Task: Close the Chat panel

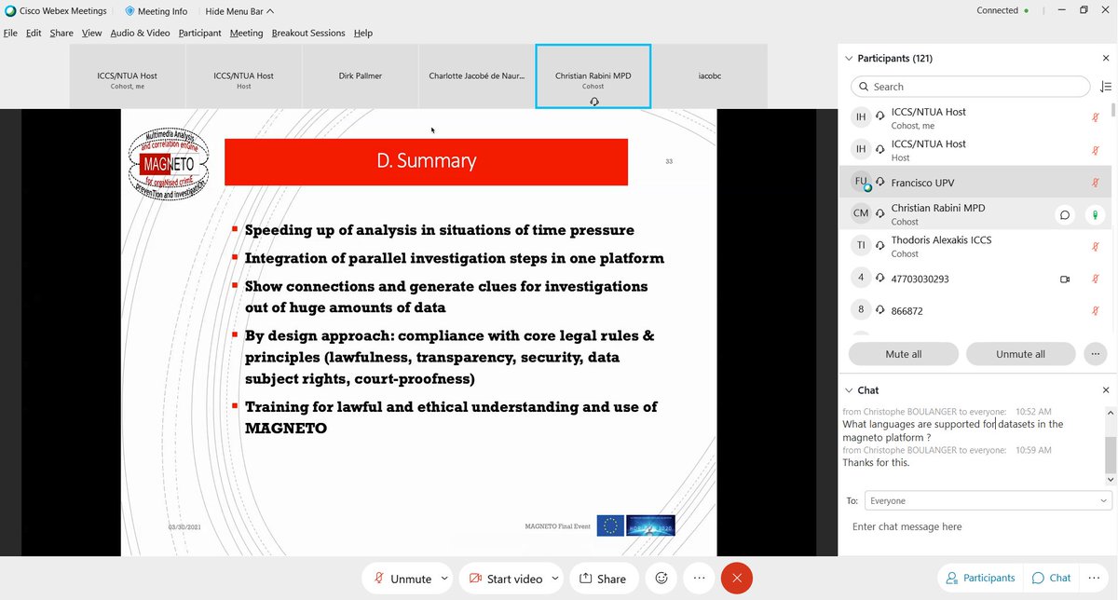Action: coord(1106,390)
